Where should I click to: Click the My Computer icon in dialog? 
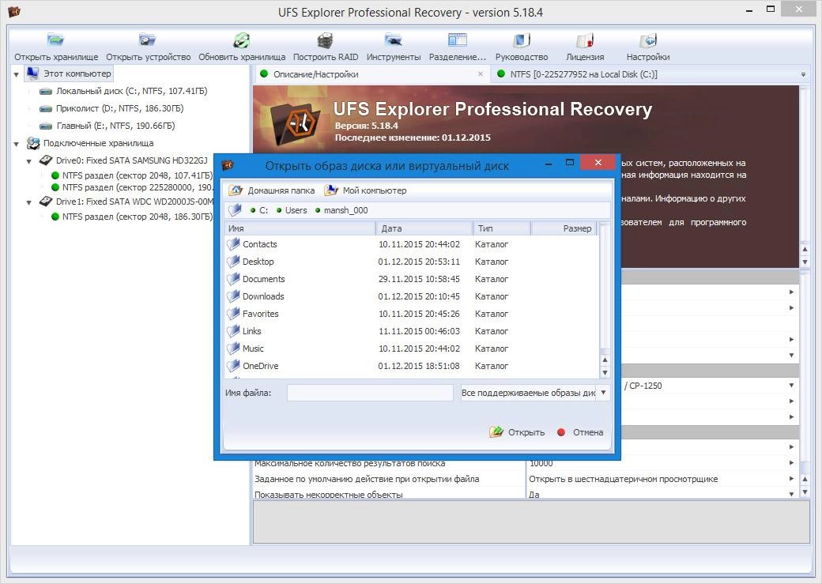tap(331, 190)
